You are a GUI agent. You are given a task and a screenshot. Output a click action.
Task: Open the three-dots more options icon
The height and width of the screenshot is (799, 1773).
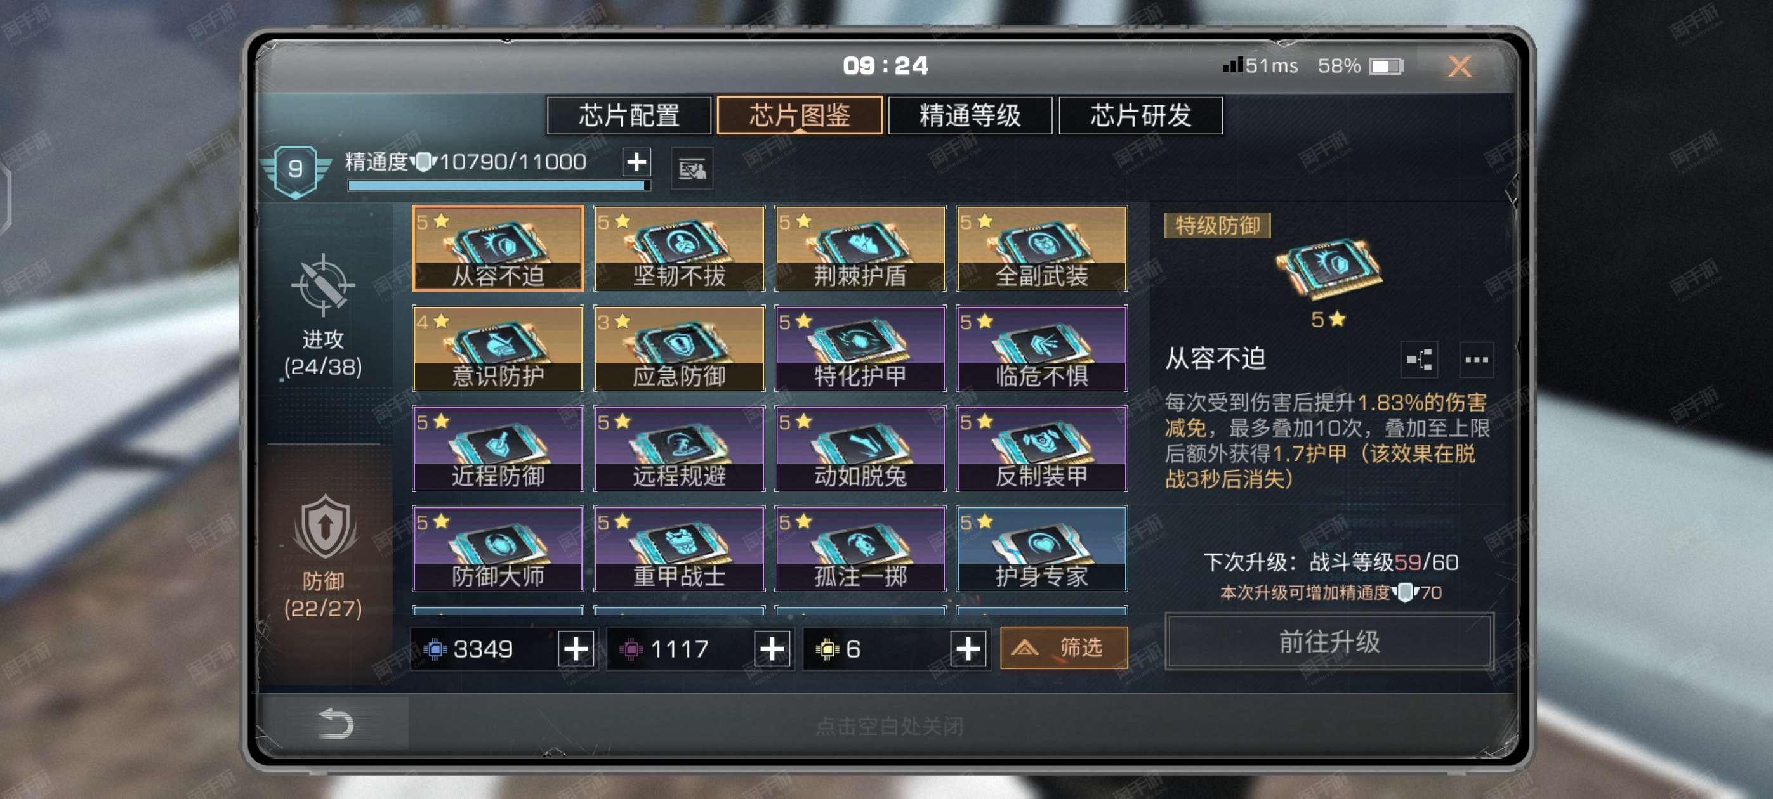1475,359
